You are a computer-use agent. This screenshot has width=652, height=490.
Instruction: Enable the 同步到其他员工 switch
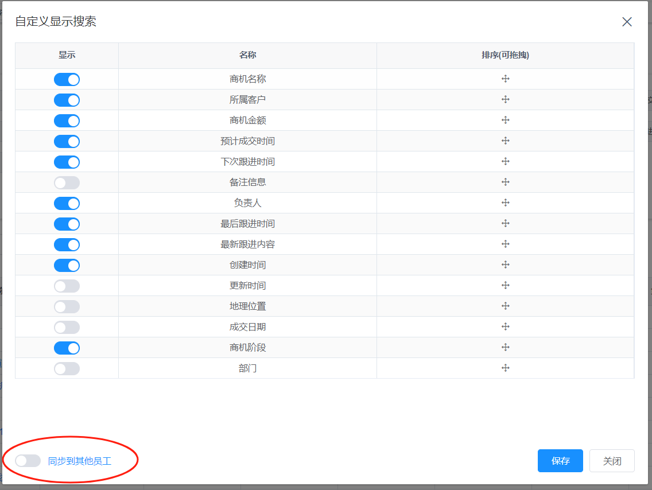tap(28, 461)
